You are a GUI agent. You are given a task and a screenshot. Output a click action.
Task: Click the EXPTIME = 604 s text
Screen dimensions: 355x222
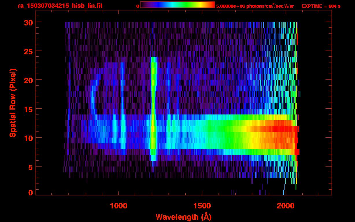pos(321,6)
